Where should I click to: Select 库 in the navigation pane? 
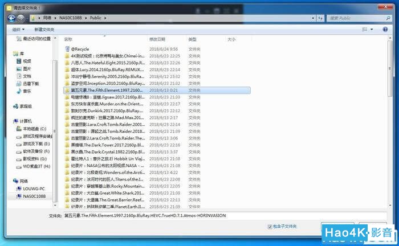(22, 54)
